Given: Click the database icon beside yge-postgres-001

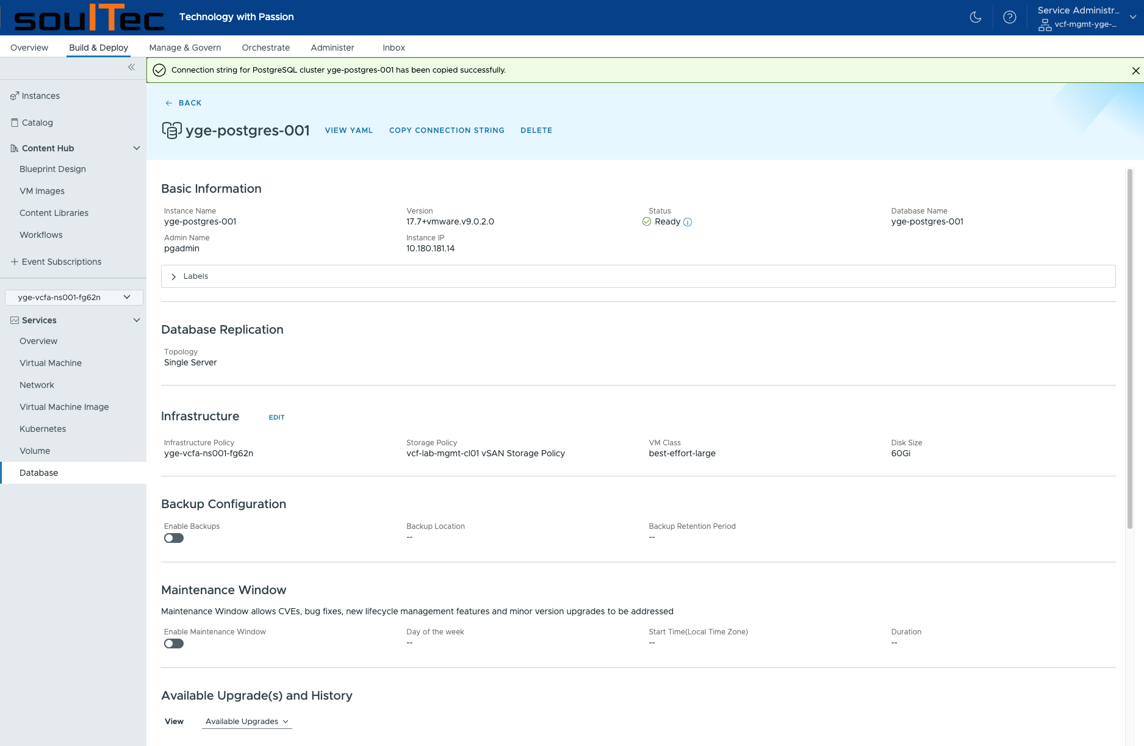Looking at the screenshot, I should (x=171, y=130).
